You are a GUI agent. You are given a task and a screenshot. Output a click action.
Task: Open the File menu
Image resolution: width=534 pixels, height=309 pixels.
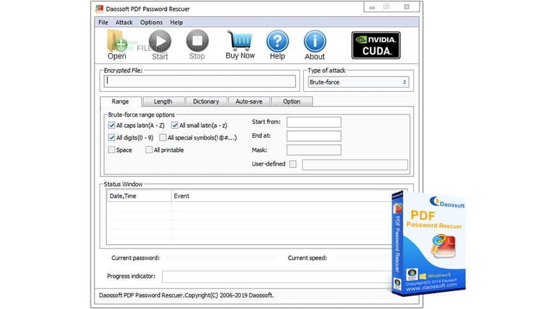click(x=103, y=22)
